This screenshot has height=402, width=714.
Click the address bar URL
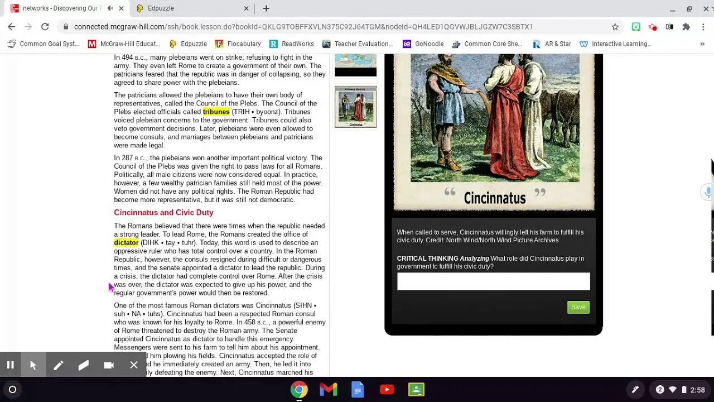(x=303, y=27)
